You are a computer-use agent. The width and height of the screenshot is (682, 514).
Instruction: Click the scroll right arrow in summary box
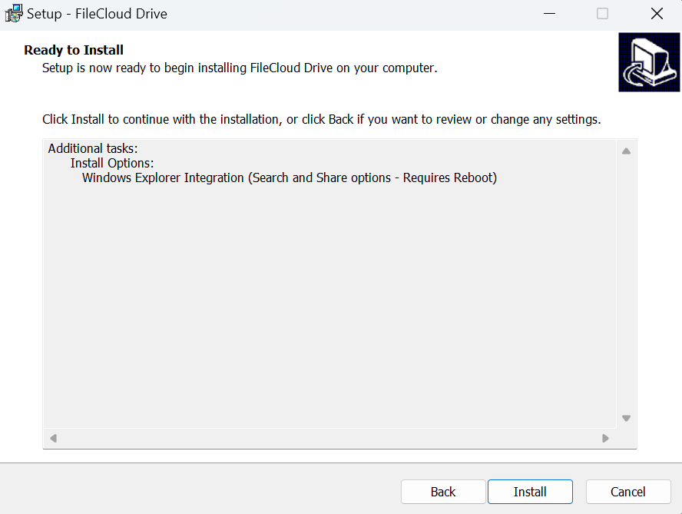tap(605, 439)
